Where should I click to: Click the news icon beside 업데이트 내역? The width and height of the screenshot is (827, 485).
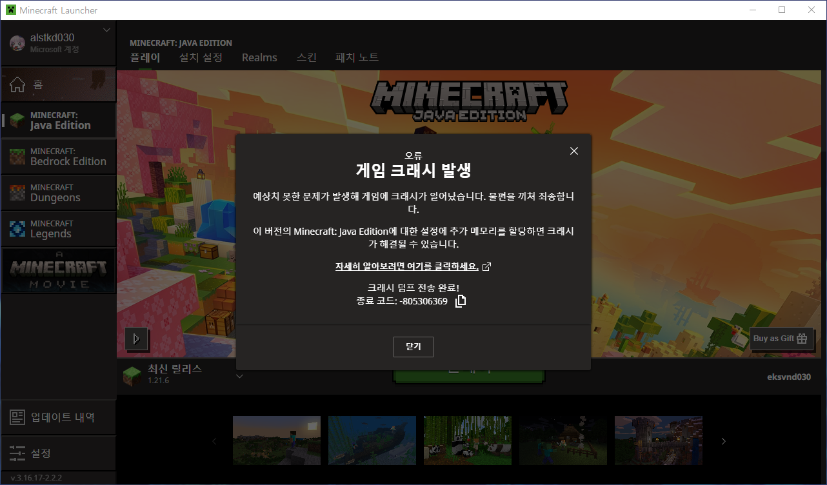[17, 417]
